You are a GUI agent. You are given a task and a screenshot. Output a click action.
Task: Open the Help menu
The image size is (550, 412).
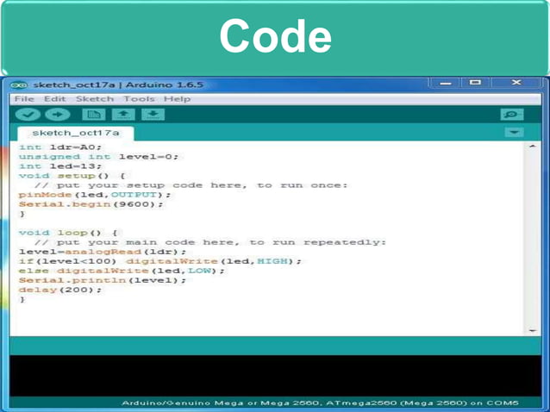[177, 99]
